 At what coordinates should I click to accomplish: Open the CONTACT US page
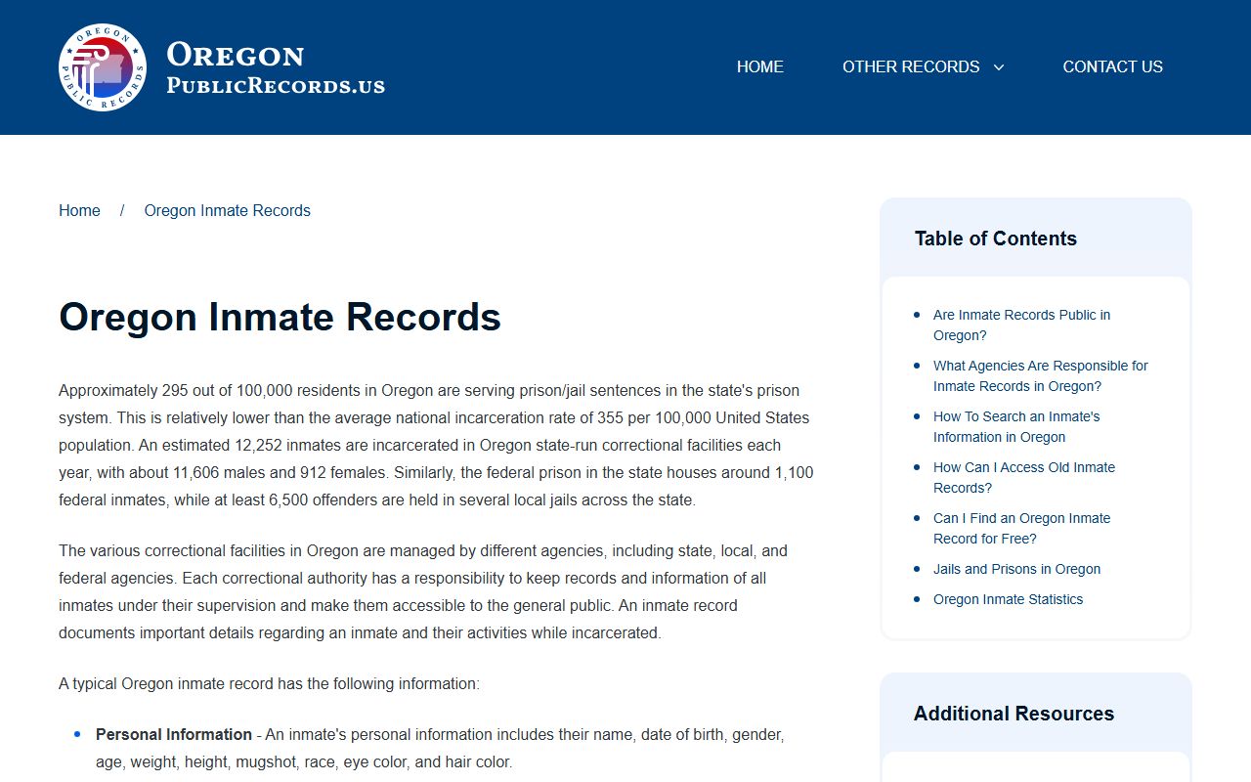pyautogui.click(x=1112, y=66)
